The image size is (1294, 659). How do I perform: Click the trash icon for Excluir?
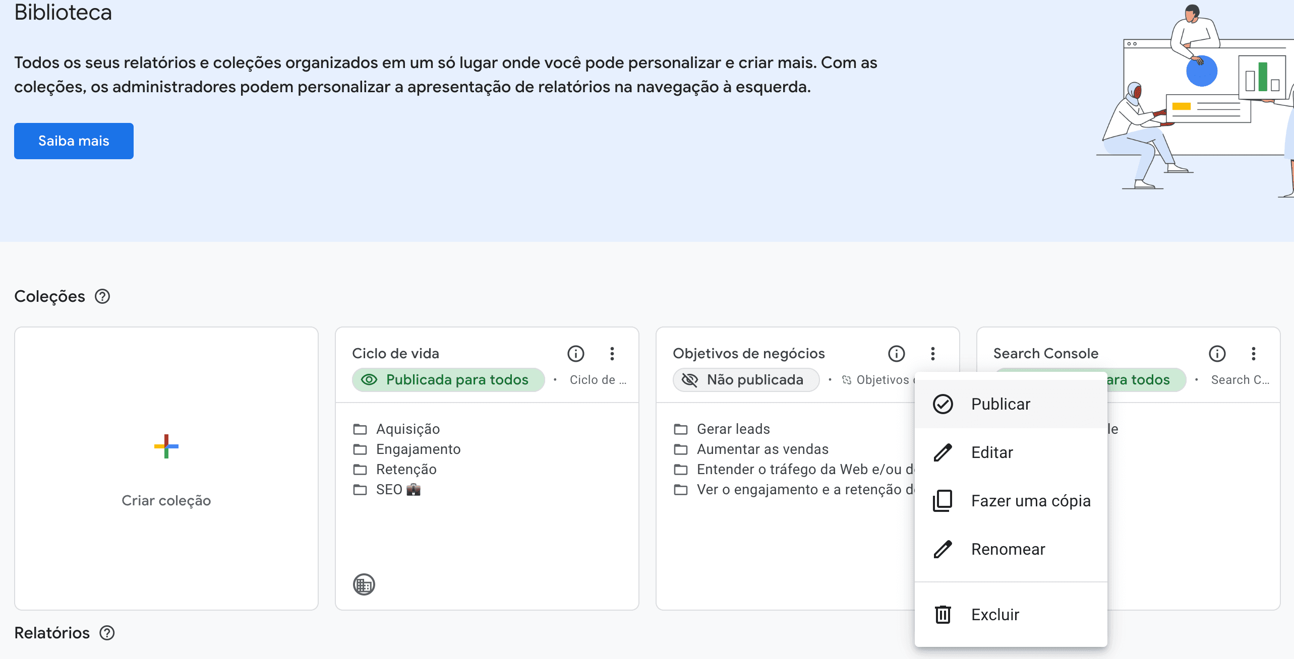pyautogui.click(x=942, y=614)
